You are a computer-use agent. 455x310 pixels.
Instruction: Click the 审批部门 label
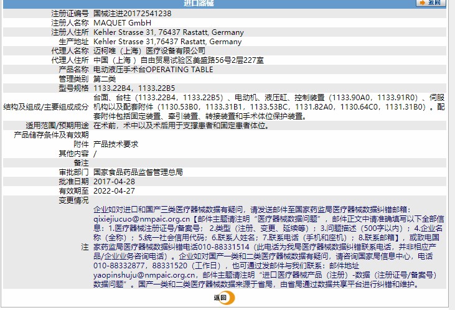click(x=73, y=172)
